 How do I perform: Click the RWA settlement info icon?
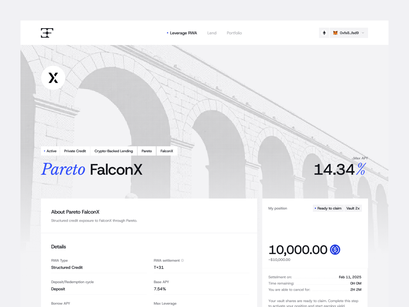(182, 260)
